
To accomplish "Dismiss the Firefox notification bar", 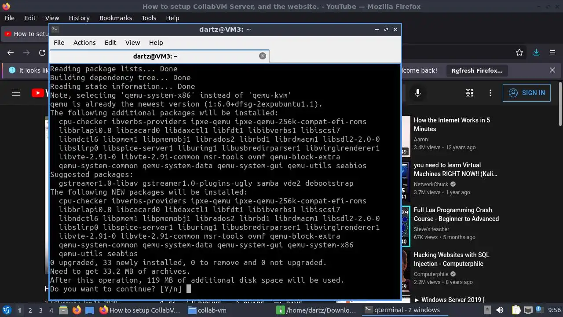I will click(552, 70).
